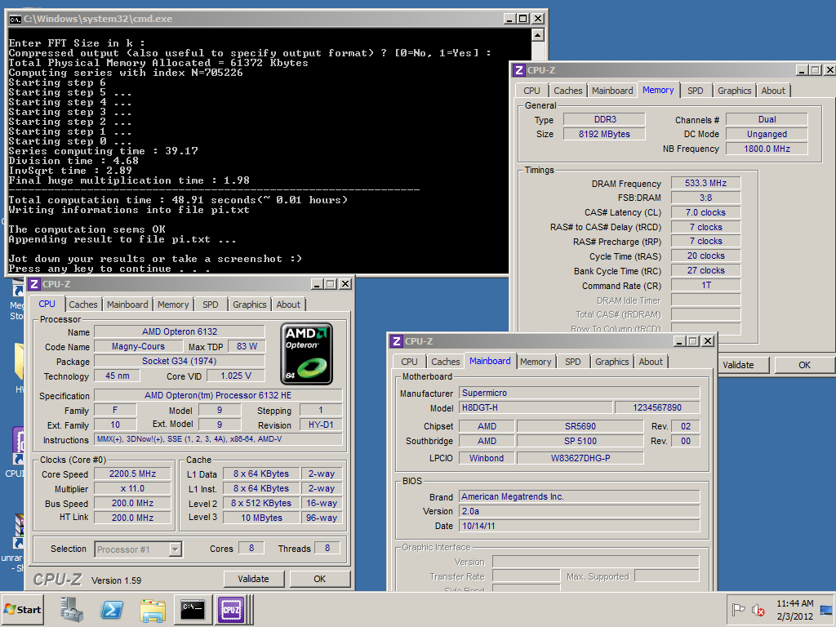Open Memory tab in CPU window
The height and width of the screenshot is (627, 836).
click(x=173, y=305)
